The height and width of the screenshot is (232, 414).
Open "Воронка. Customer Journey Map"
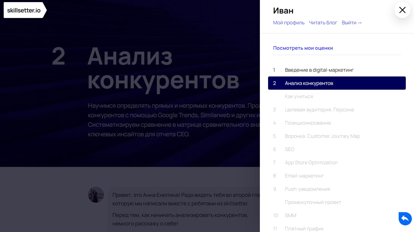(x=322, y=136)
